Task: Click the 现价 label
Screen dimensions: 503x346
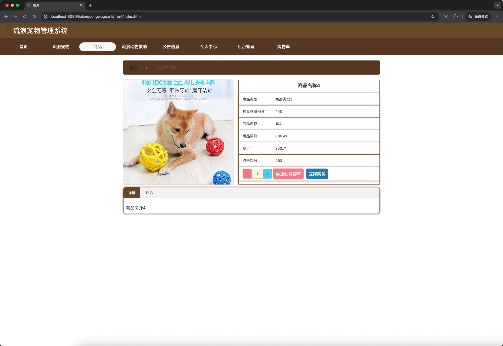Action: tap(247, 148)
